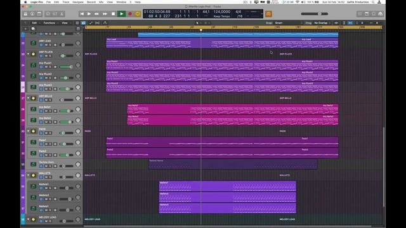Click the ARP LEAD pan knob
Screen dimensions: 406x228
tap(78, 43)
